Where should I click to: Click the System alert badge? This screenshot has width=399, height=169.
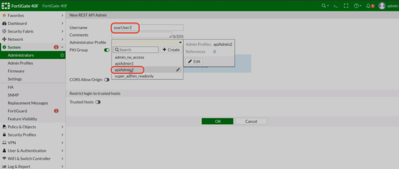click(56, 47)
